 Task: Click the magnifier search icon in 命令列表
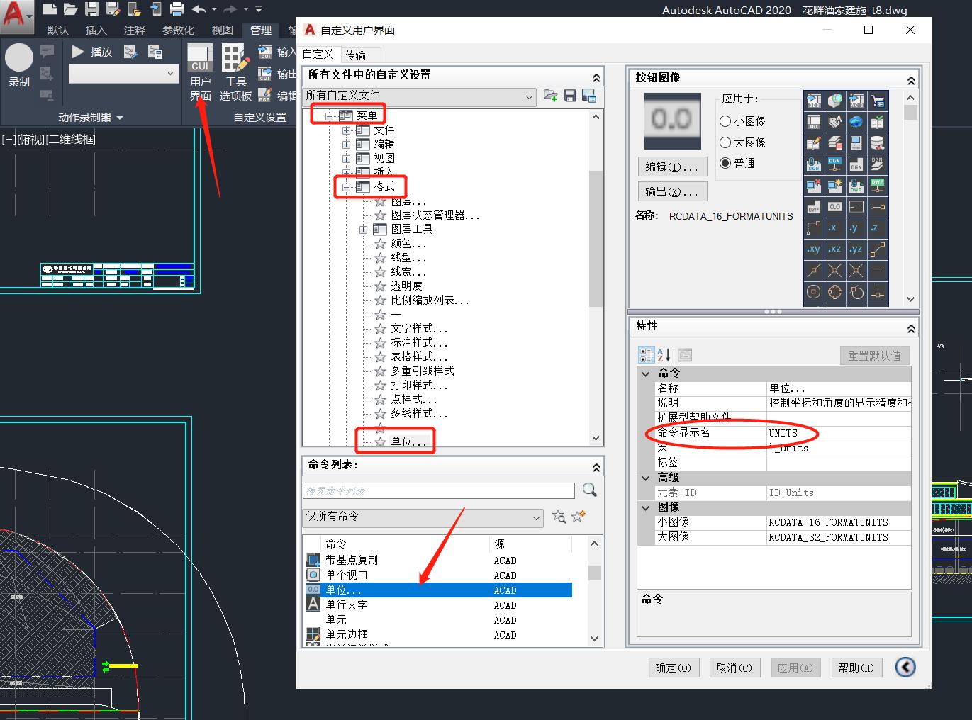tap(589, 489)
